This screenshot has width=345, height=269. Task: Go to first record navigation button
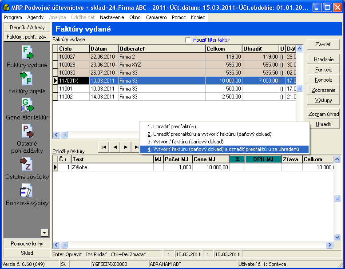coord(104,147)
